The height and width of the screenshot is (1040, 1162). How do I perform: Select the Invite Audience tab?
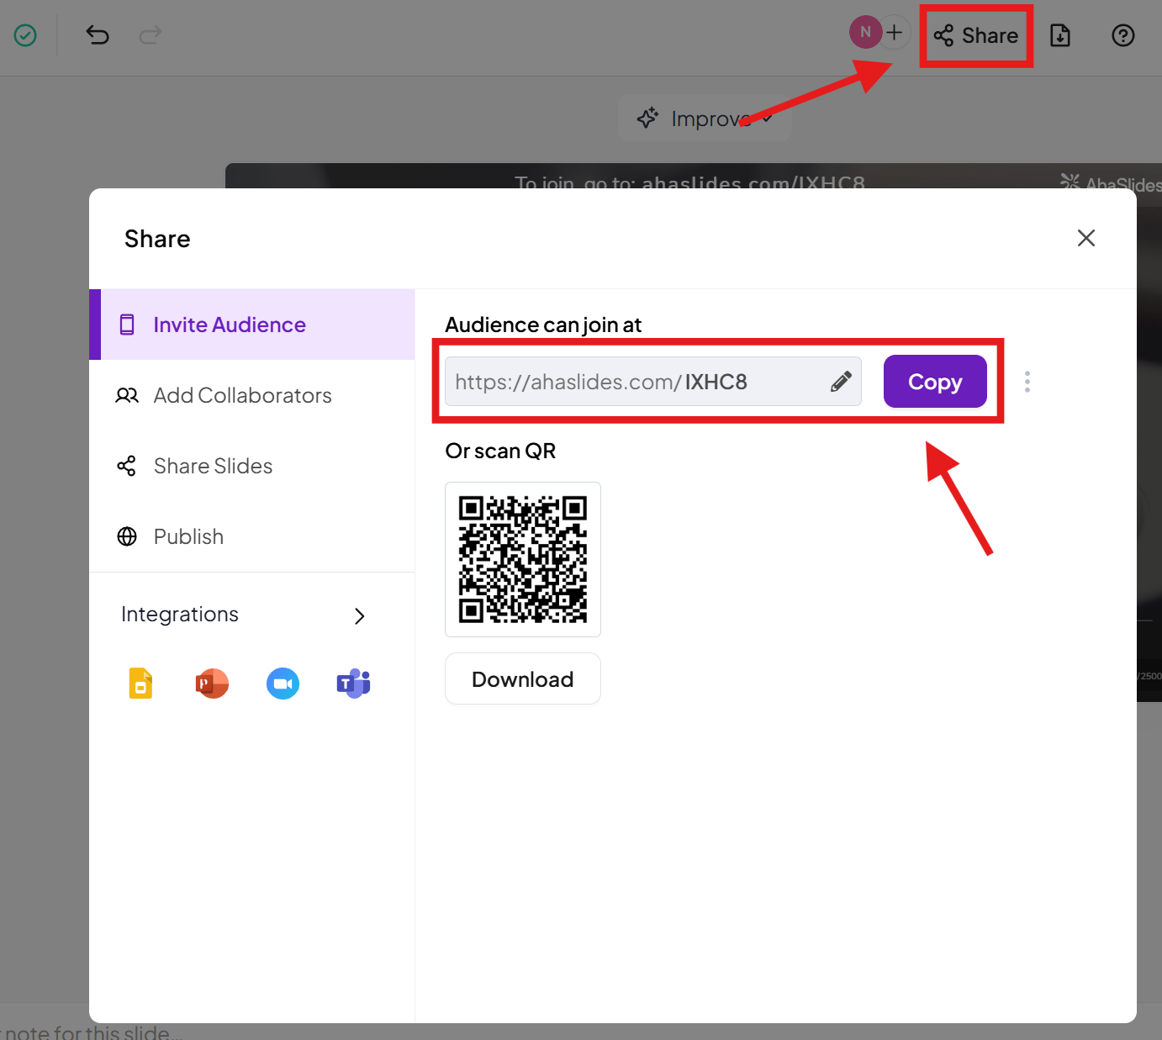pos(230,325)
